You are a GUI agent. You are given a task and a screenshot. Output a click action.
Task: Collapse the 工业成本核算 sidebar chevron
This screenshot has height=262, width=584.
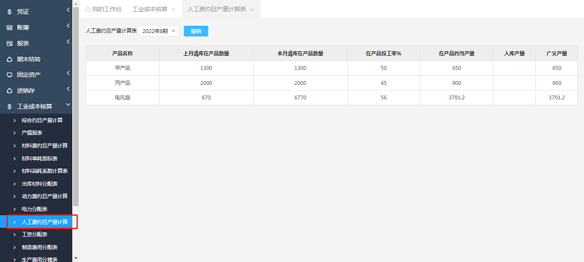tap(68, 105)
